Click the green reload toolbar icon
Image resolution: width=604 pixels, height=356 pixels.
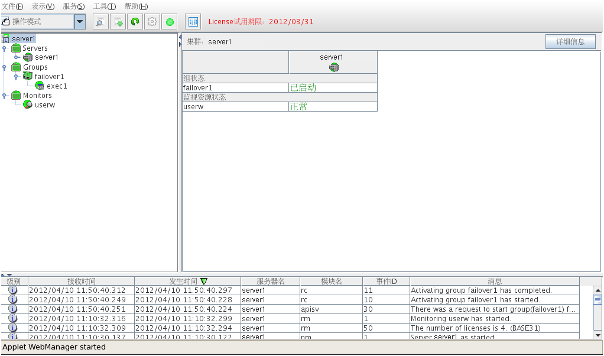[135, 22]
